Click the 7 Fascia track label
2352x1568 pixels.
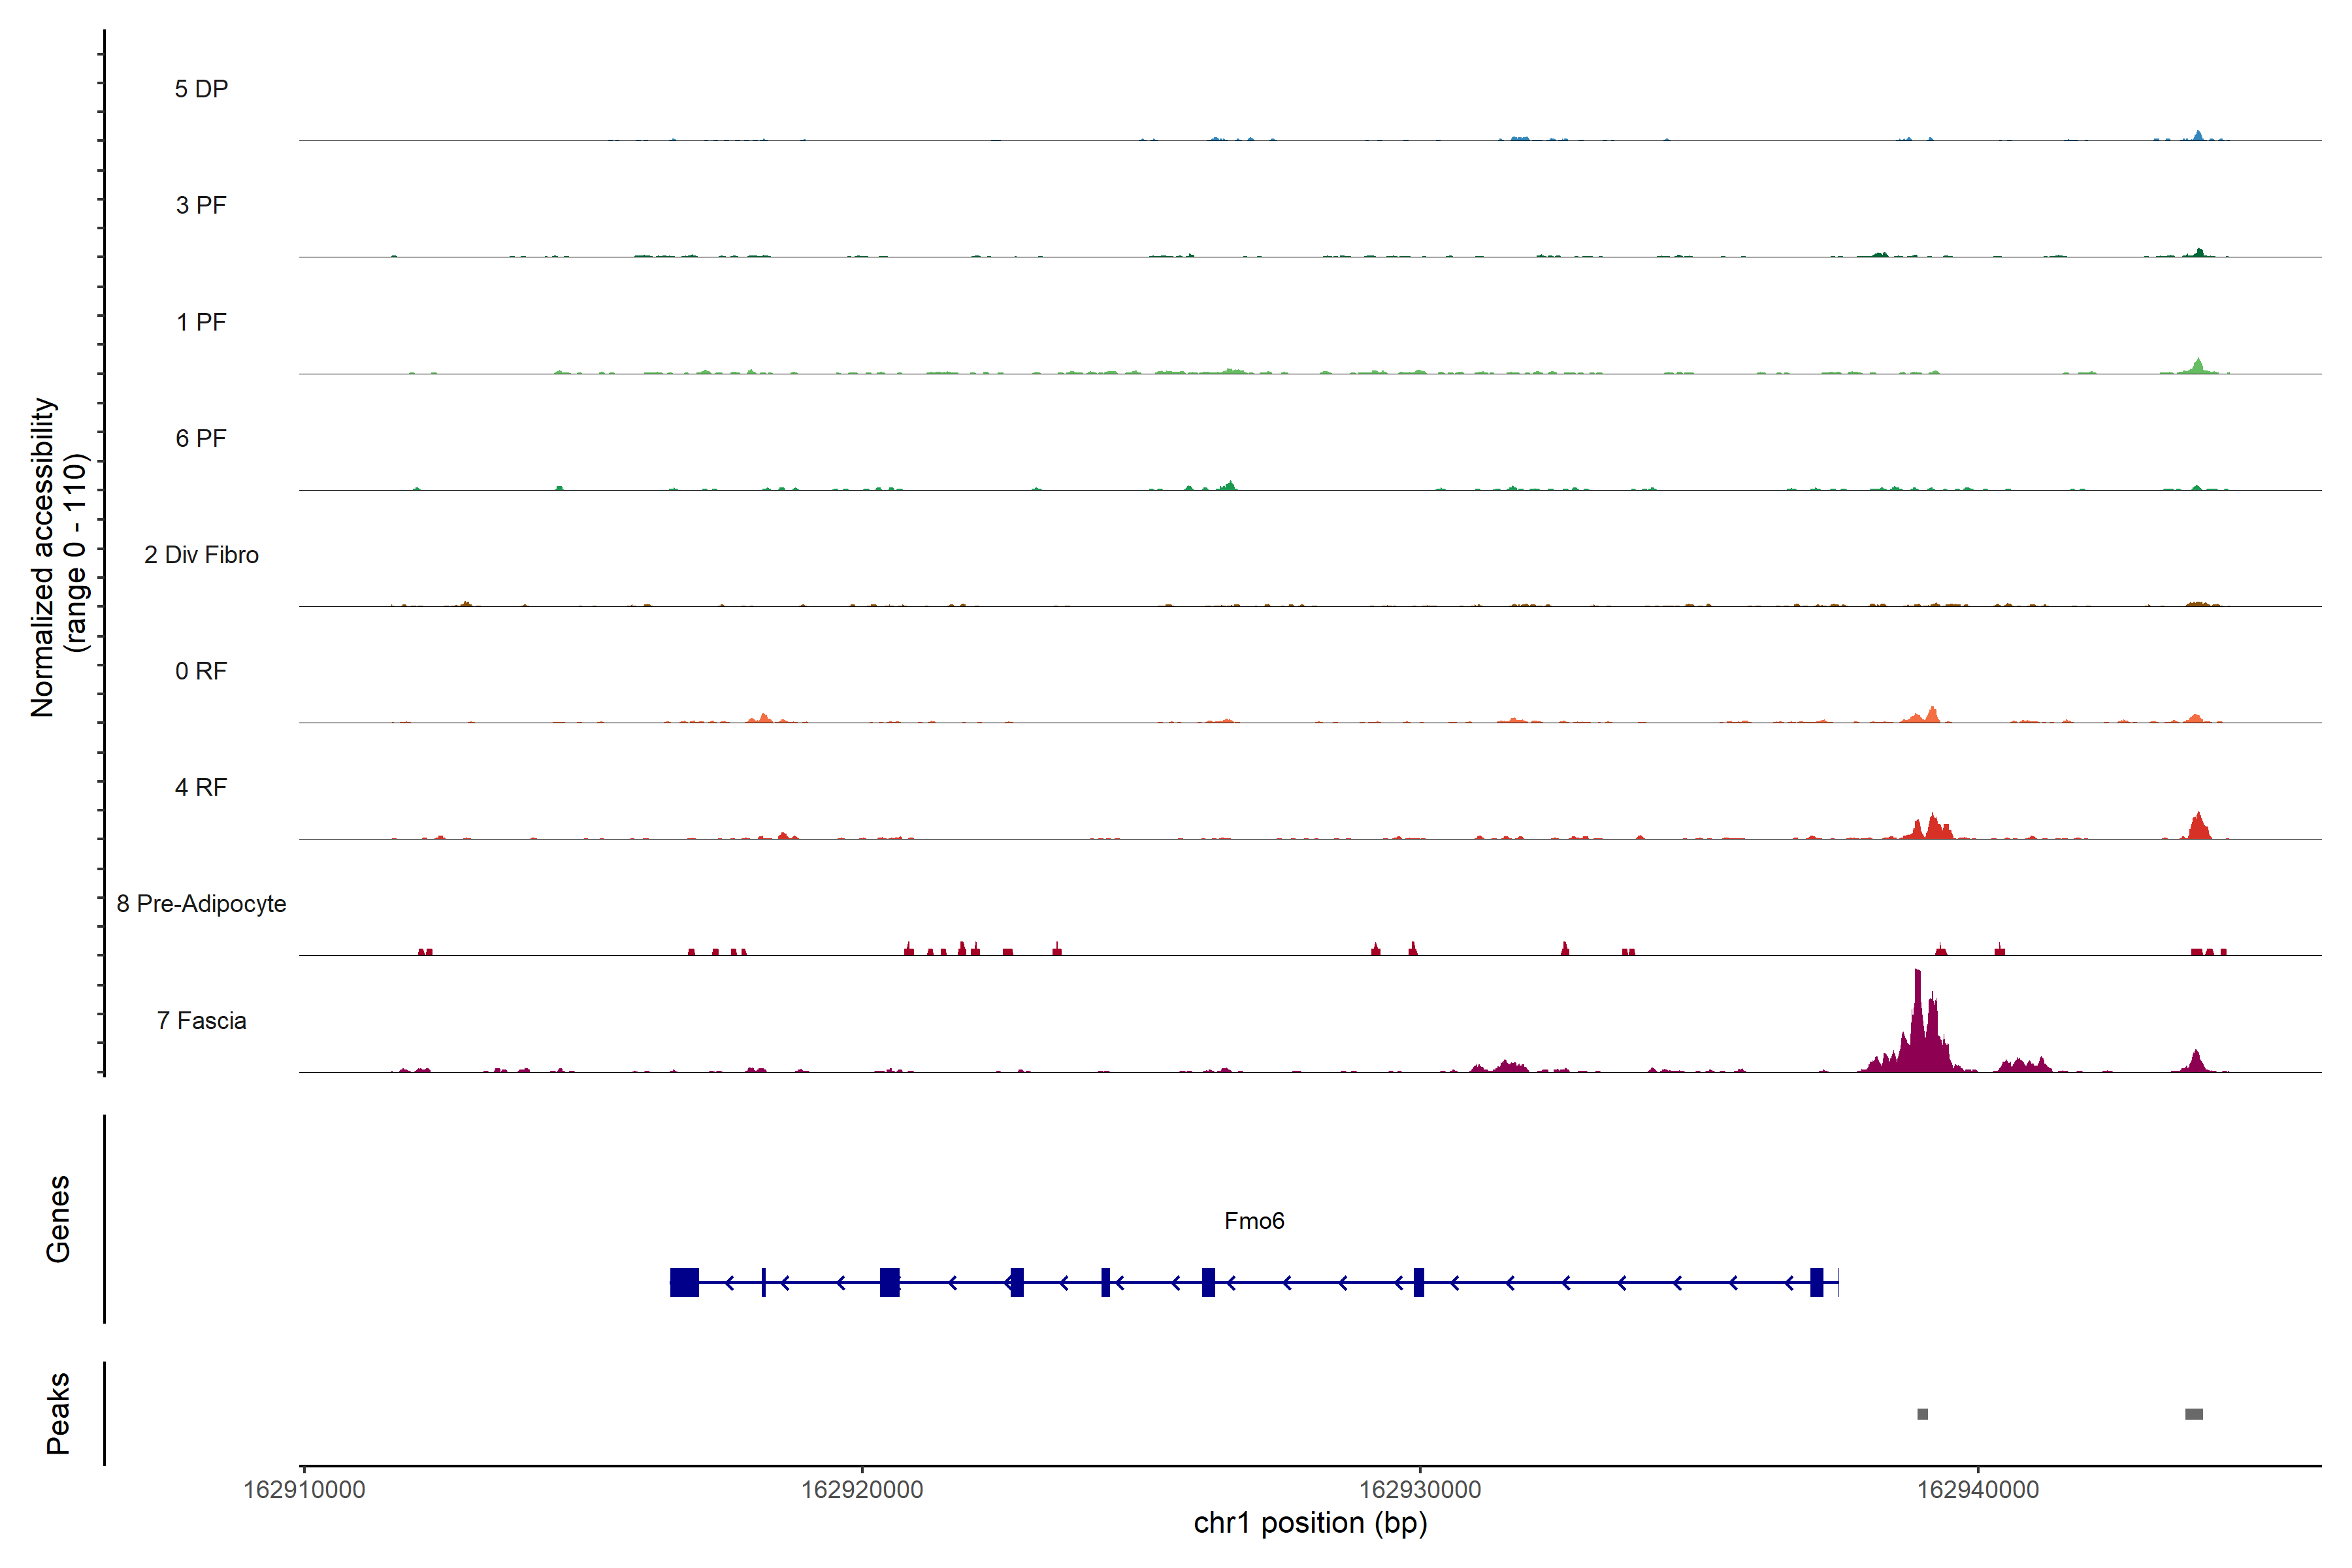pyautogui.click(x=201, y=1020)
